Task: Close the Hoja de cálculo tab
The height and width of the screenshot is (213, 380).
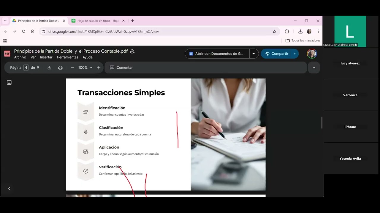Action: tap(123, 21)
